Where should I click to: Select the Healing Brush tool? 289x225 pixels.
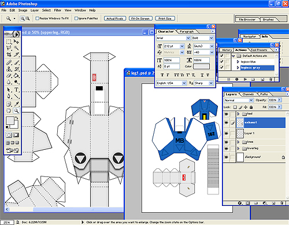coord(9,62)
